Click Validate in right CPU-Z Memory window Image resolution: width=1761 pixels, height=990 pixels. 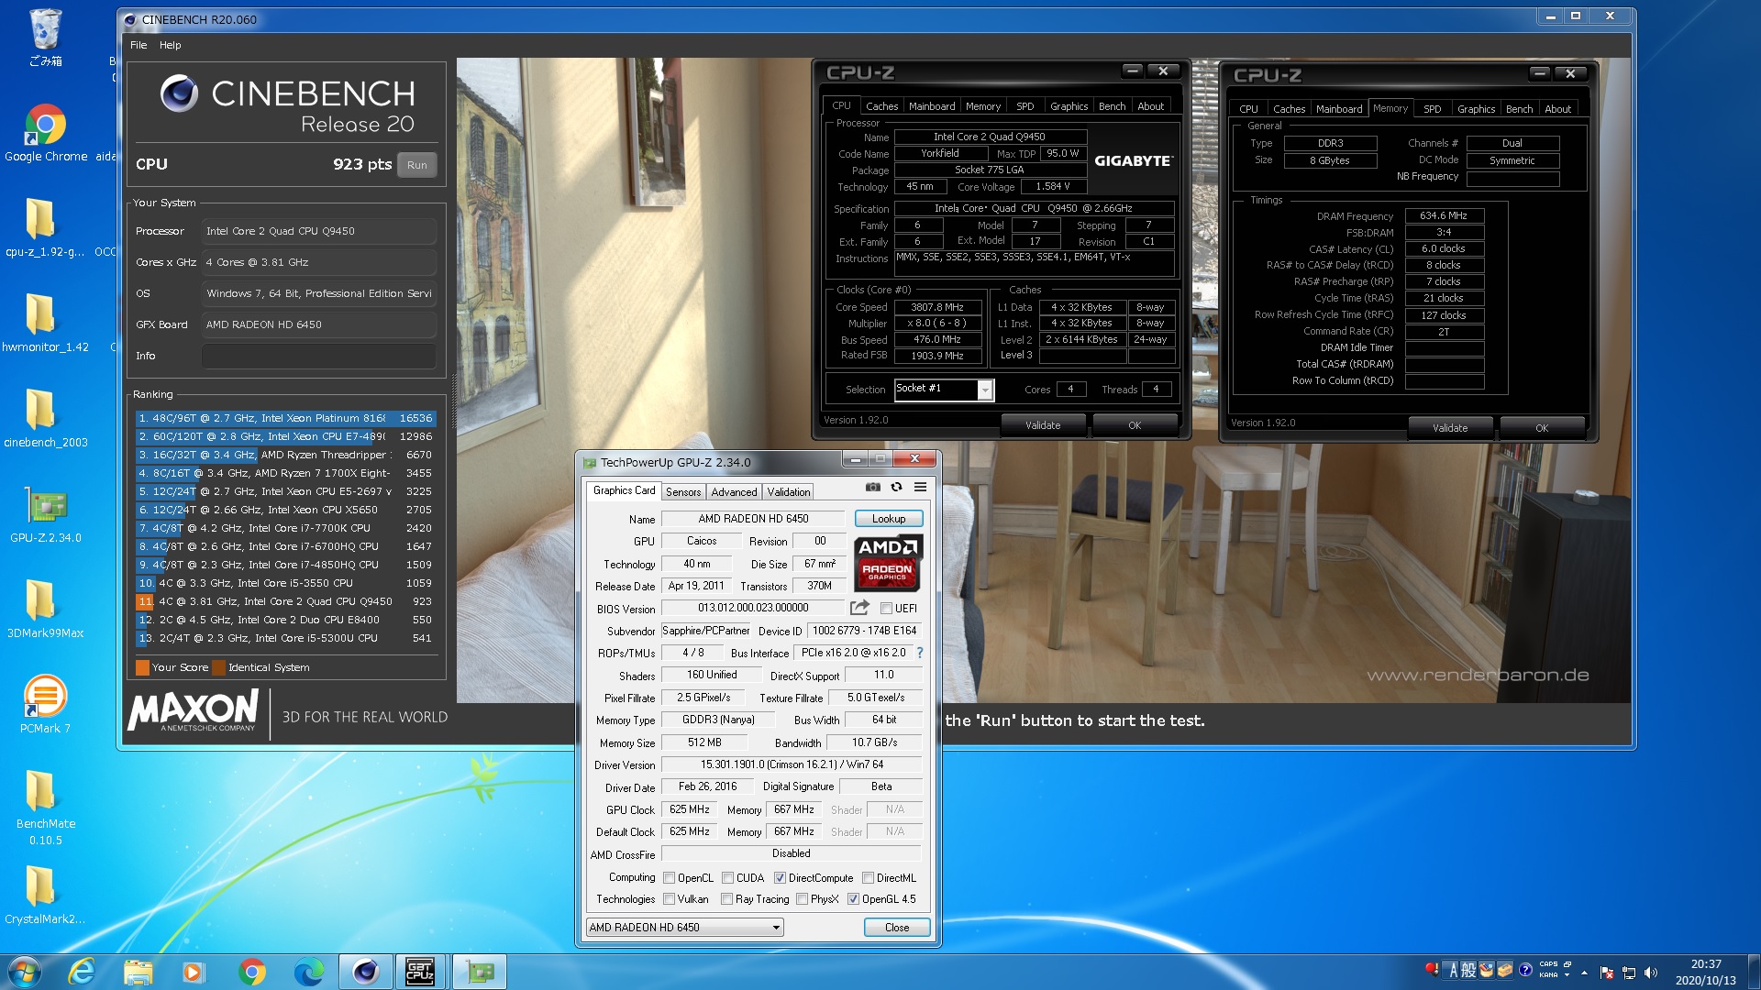pos(1449,428)
